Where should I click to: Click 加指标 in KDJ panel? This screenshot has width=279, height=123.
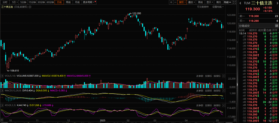(x=208, y=105)
